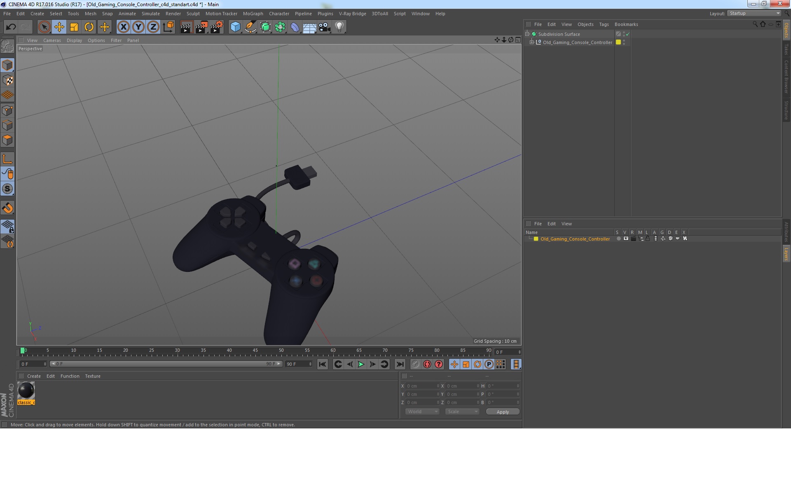Image resolution: width=791 pixels, height=477 pixels.
Task: Play the animation forward
Action: point(361,364)
